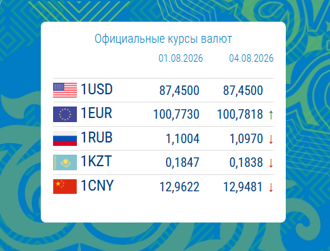Click the 1KZT currency label
The image size is (330, 251).
coord(96,161)
